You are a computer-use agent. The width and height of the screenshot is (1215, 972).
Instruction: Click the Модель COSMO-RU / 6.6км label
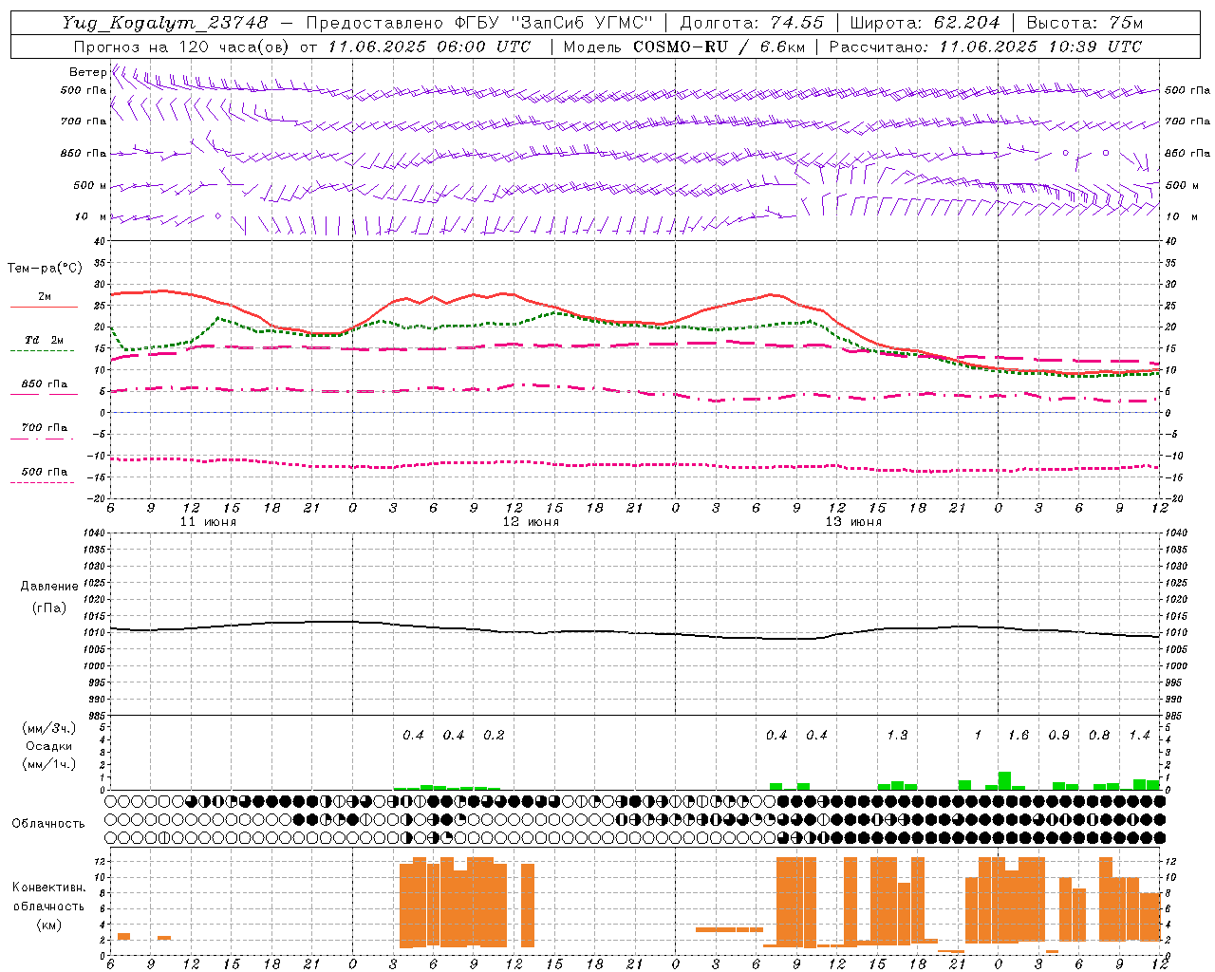tap(682, 47)
